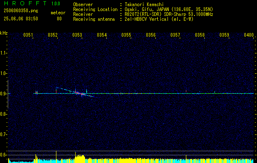
Task: Click the meteor count 80
Action: [x=59, y=19]
